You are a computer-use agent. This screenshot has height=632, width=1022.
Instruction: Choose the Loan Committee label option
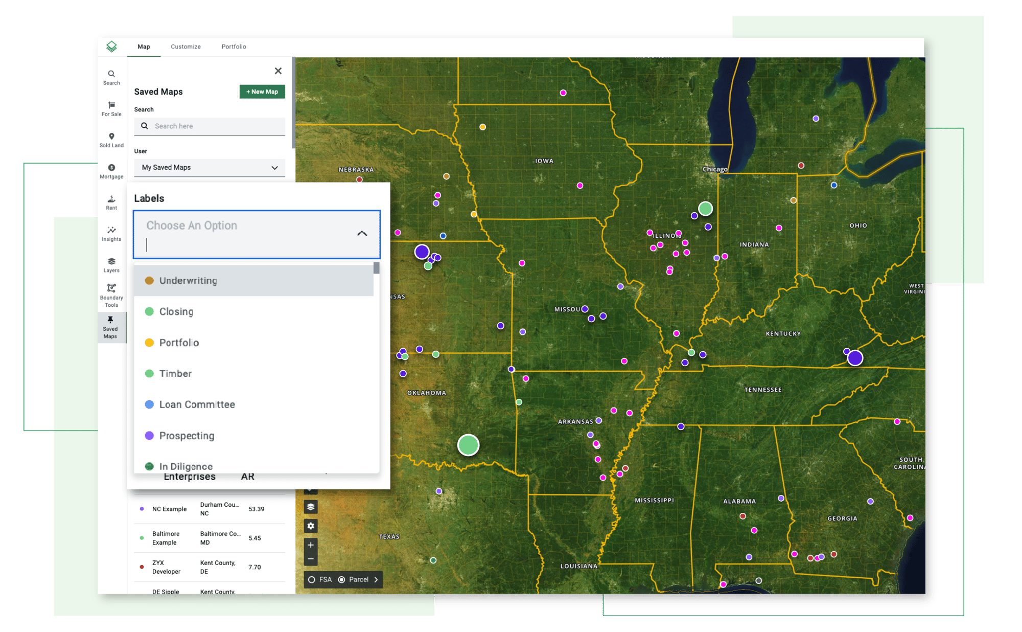point(253,404)
